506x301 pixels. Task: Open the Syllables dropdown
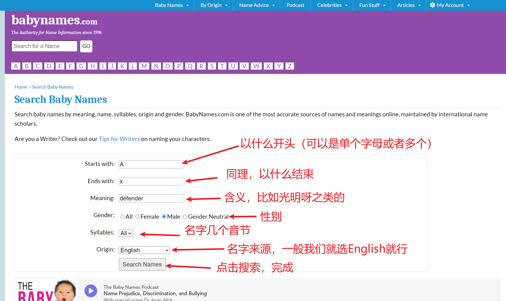(x=126, y=233)
